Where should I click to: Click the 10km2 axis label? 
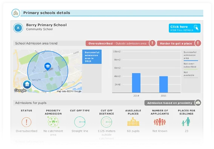(x=117, y=51)
